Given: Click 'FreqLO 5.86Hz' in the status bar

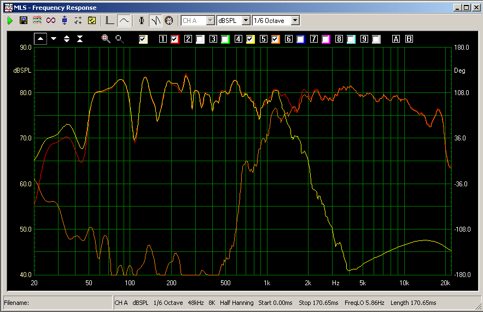Looking at the screenshot, I should [364, 303].
